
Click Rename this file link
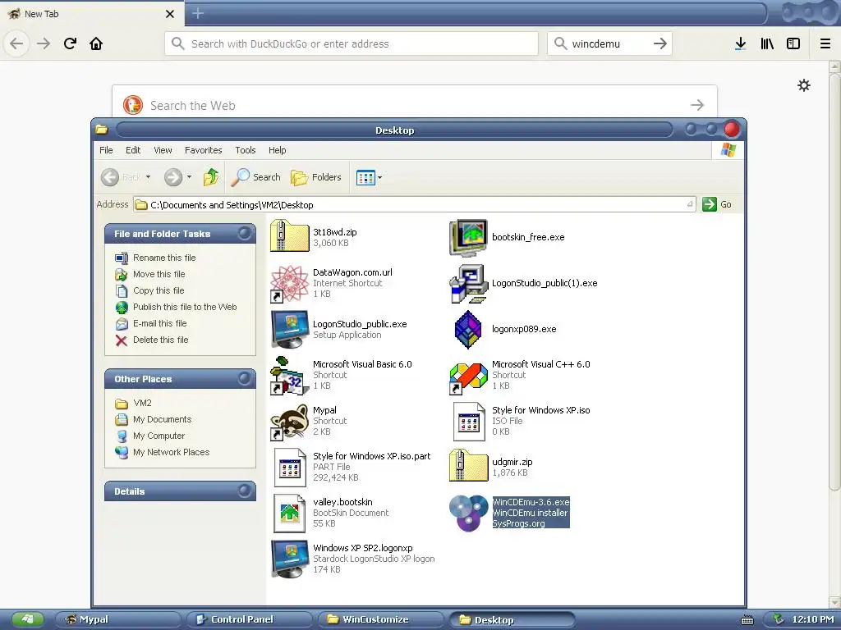pyautogui.click(x=164, y=258)
